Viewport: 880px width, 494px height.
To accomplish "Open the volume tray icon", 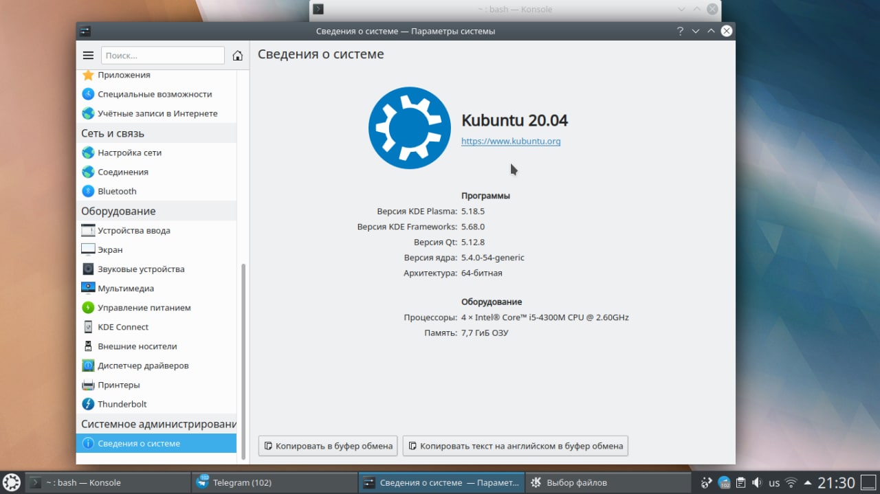I will pos(757,483).
